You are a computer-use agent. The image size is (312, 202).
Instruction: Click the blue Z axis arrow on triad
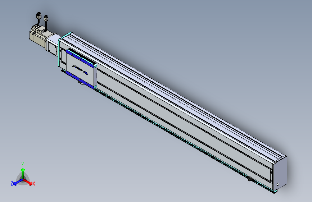coord(18,182)
